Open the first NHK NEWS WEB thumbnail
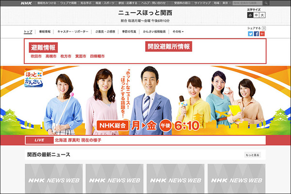The height and width of the screenshot is (194, 291). click(53, 179)
